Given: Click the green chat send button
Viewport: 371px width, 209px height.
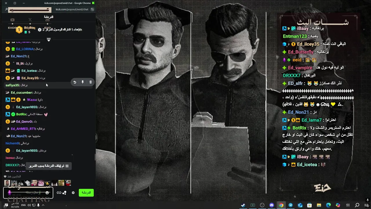Looking at the screenshot, I should coord(86,192).
